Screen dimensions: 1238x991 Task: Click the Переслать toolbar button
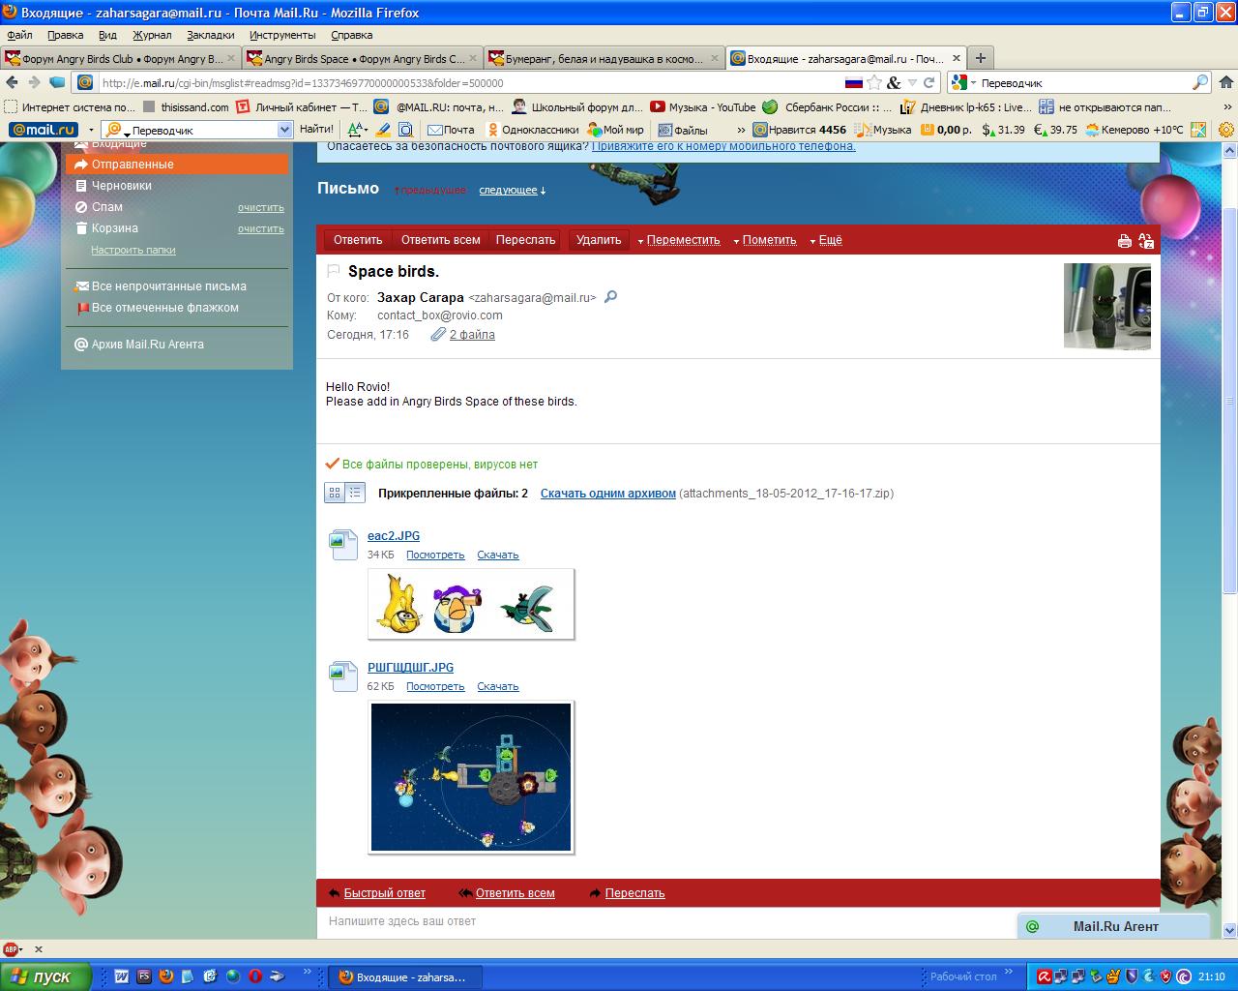[525, 240]
